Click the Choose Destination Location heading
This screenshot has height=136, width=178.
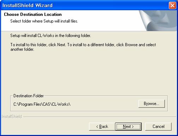click(33, 14)
